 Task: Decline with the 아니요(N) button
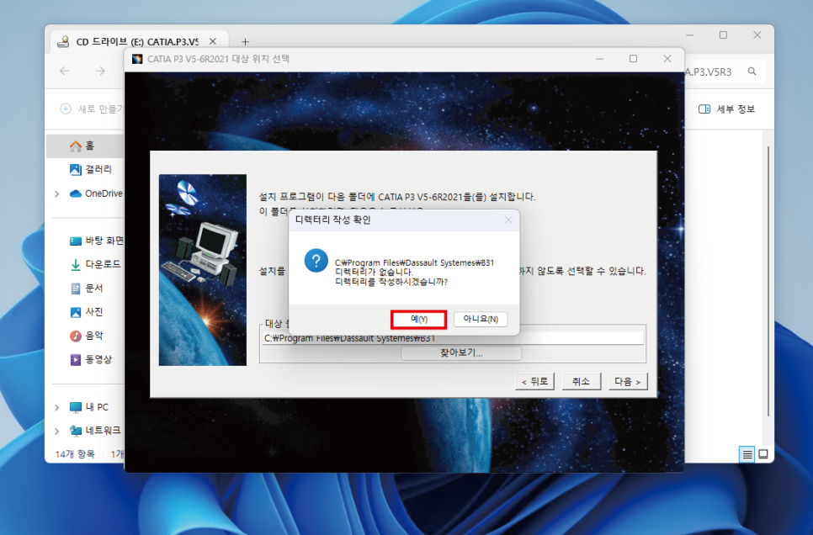pos(480,320)
